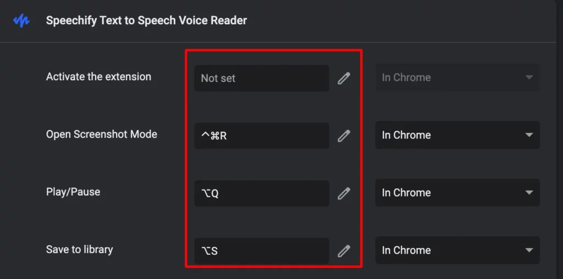
Task: Edit the Open Screenshot Mode shortcut via pencil
Action: 344,136
